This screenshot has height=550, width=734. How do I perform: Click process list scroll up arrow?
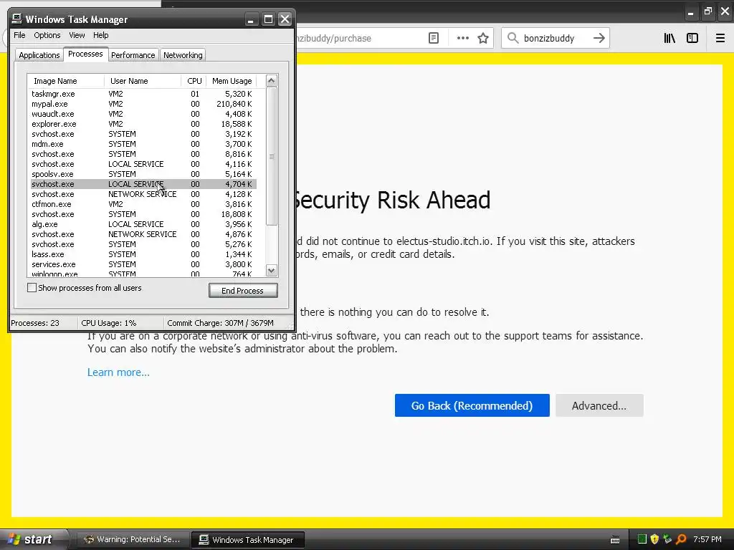tap(272, 80)
